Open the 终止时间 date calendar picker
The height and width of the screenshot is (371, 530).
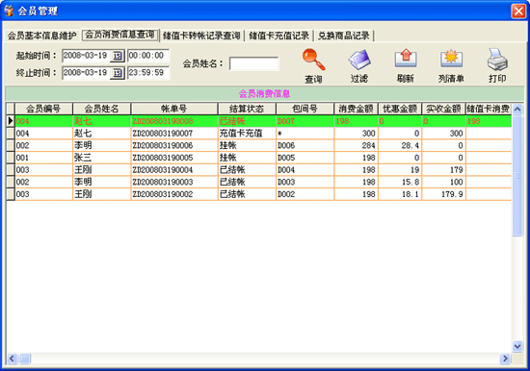pos(118,73)
